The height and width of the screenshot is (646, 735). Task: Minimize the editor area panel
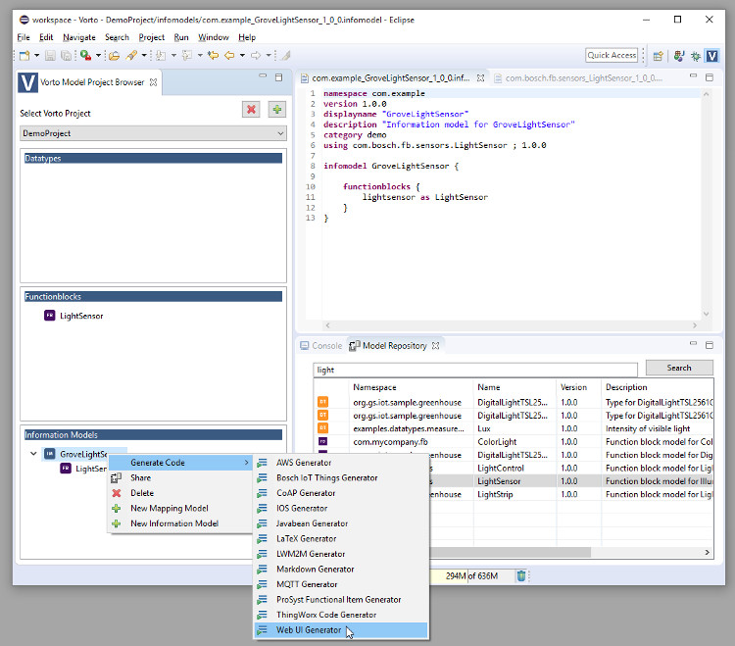click(693, 75)
